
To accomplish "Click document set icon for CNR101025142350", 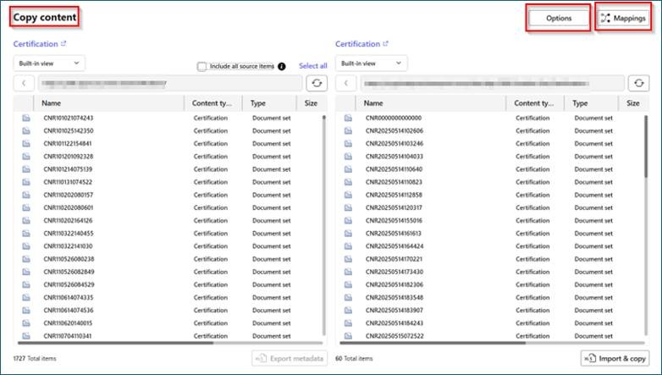I will click(26, 131).
